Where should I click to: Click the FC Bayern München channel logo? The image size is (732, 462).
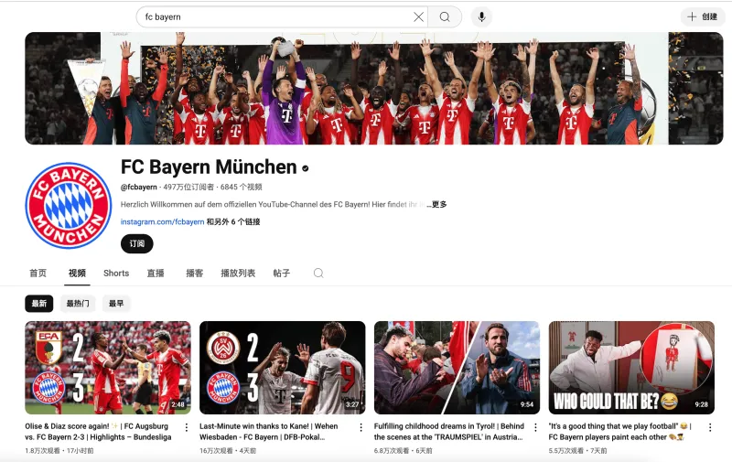tap(69, 206)
